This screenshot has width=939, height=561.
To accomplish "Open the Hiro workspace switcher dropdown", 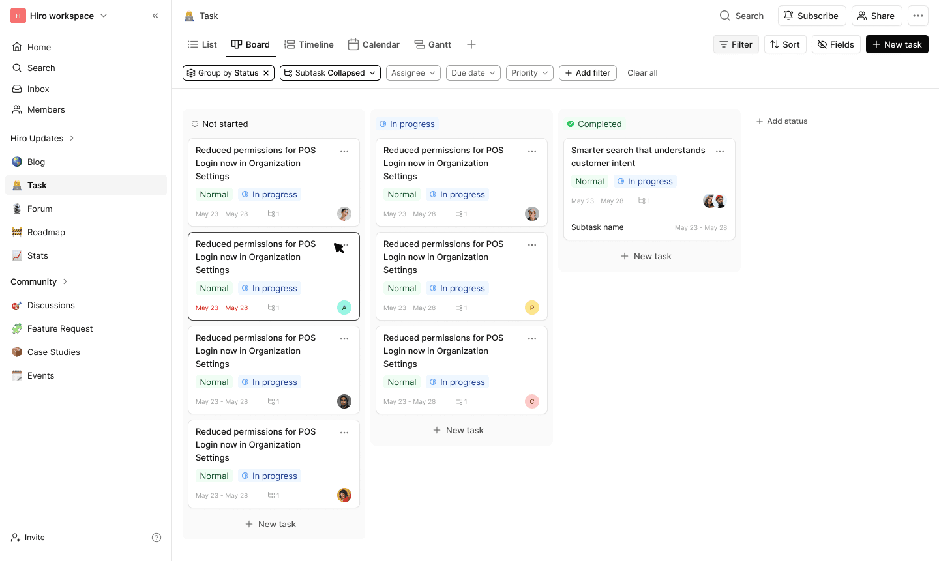I will 59,16.
